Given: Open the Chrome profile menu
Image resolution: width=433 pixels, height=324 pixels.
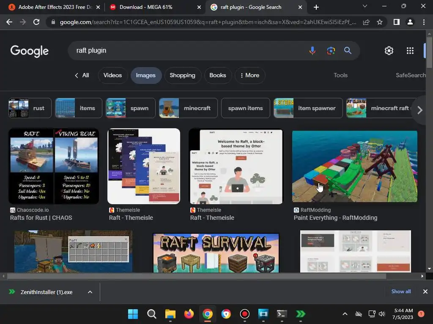Looking at the screenshot, I should tap(410, 22).
